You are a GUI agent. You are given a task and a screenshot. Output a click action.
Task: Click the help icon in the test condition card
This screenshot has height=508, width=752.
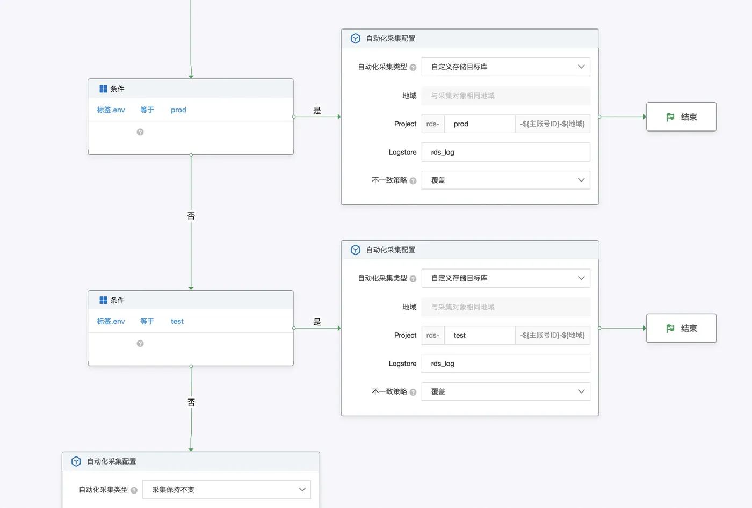point(140,344)
